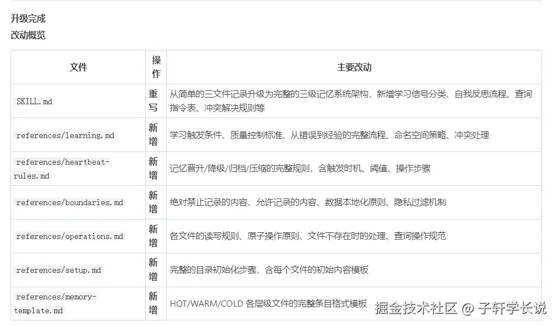The height and width of the screenshot is (326, 557).
Task: Click 新增 in the memory-template.md row
Action: pyautogui.click(x=153, y=303)
